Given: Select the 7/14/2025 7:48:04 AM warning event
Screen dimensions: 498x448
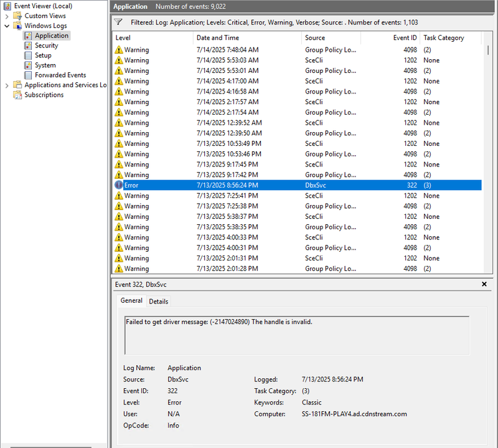Looking at the screenshot, I should tap(227, 50).
